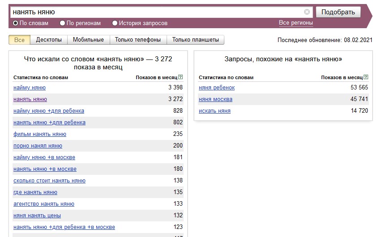Image resolution: width=382 pixels, height=237 pixels.
Task: Clear the search field with the X icon
Action: click(x=307, y=12)
